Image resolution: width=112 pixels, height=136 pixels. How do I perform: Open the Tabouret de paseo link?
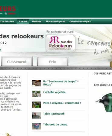[x=55, y=125]
